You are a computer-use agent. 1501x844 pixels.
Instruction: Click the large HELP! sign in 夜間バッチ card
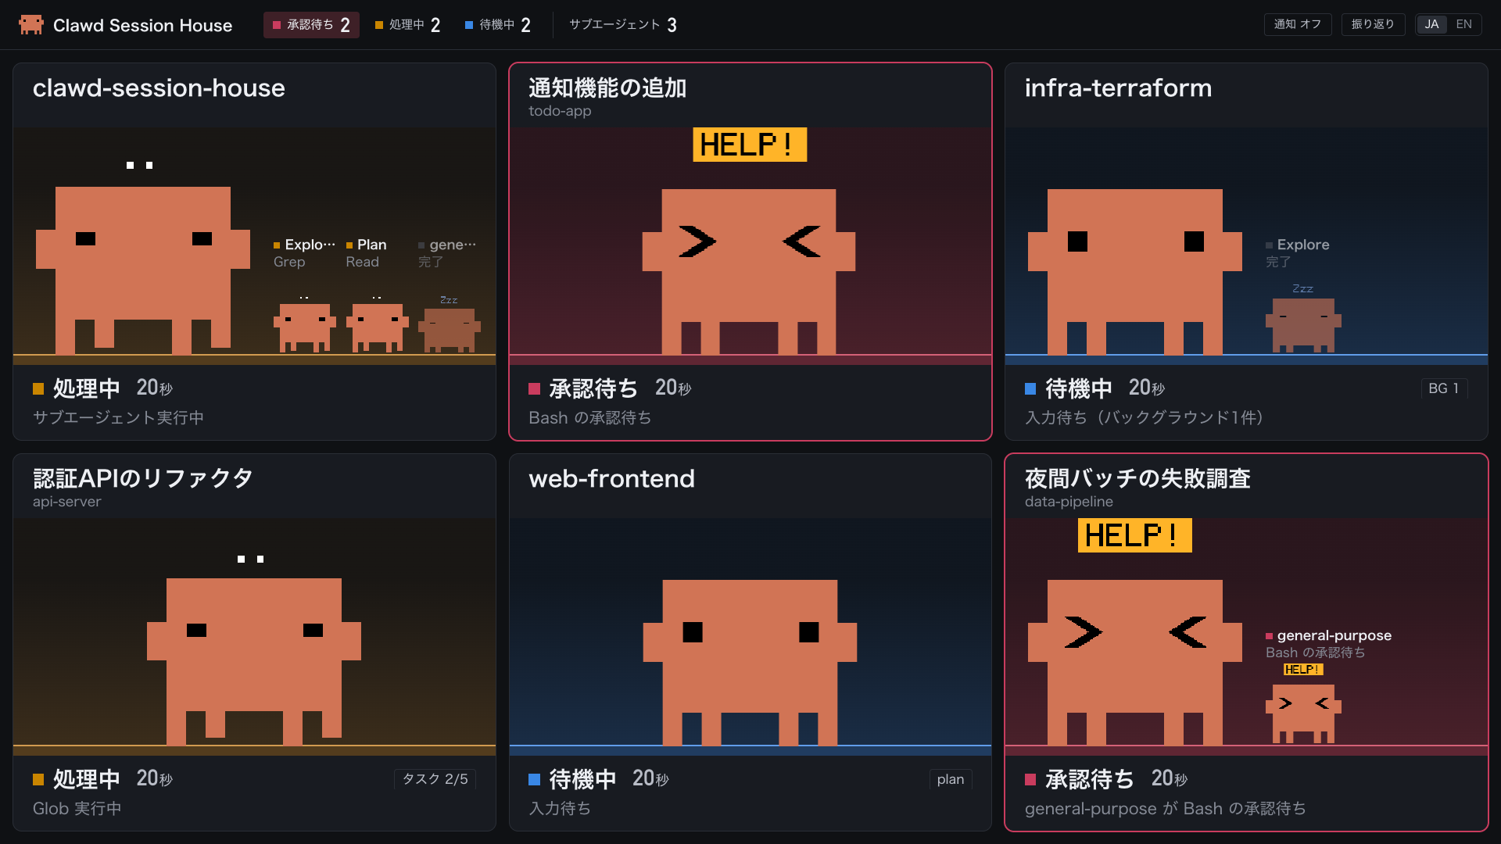pos(1135,535)
